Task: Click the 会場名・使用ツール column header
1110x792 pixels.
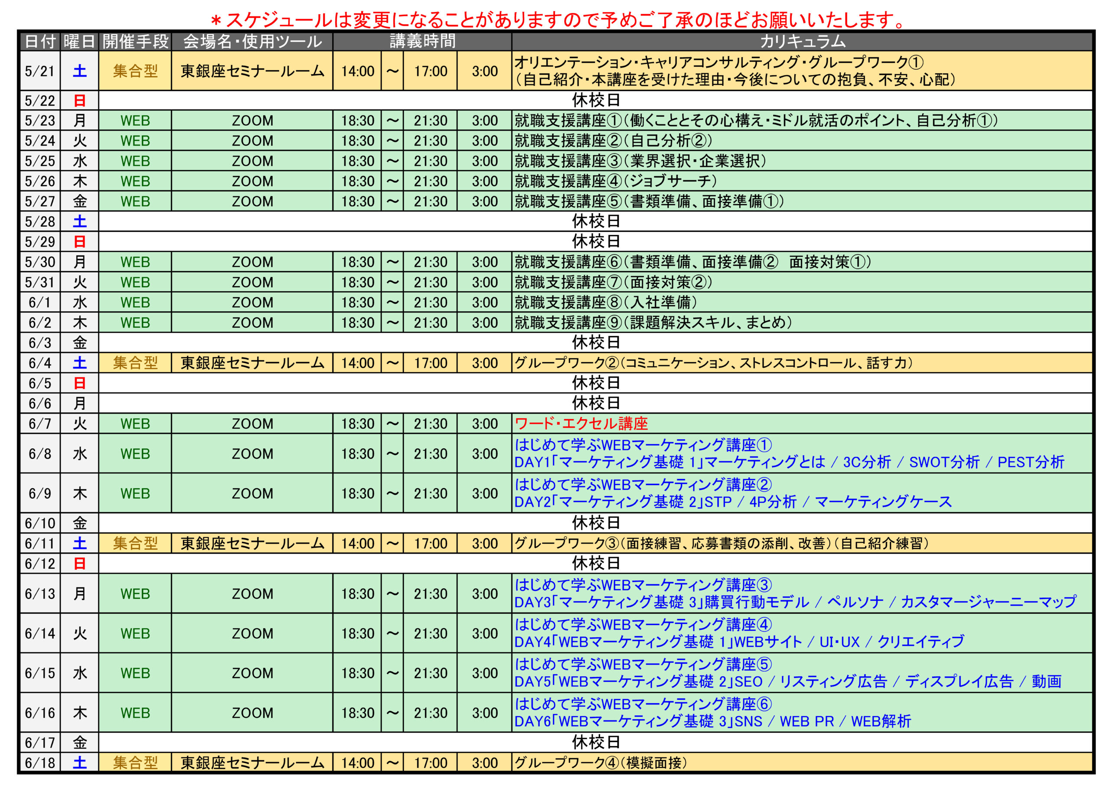Action: click(x=252, y=42)
